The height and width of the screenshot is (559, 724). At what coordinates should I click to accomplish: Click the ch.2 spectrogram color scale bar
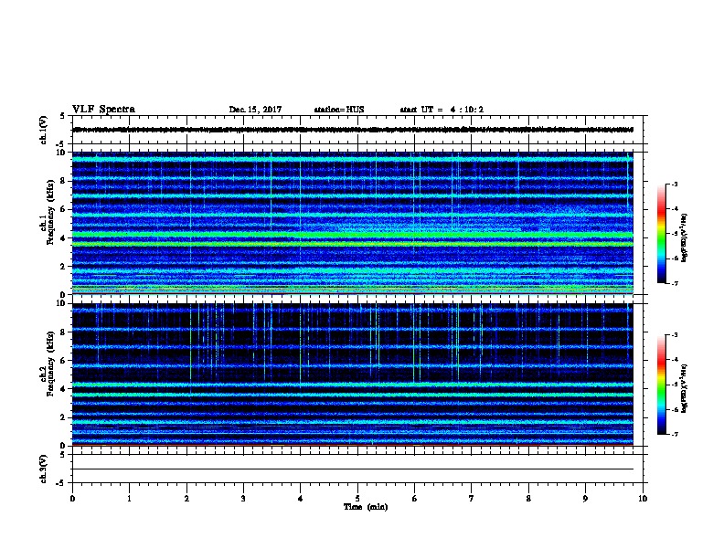(x=662, y=385)
